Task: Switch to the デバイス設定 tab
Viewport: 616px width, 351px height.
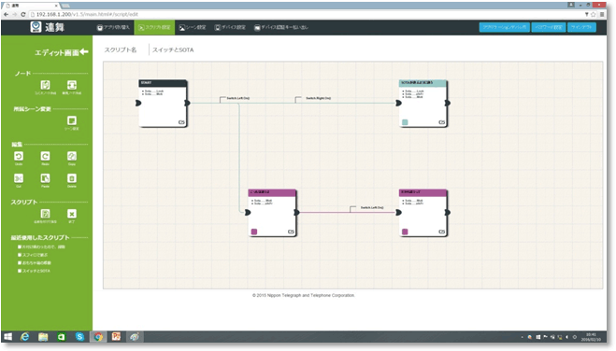Action: tap(230, 27)
